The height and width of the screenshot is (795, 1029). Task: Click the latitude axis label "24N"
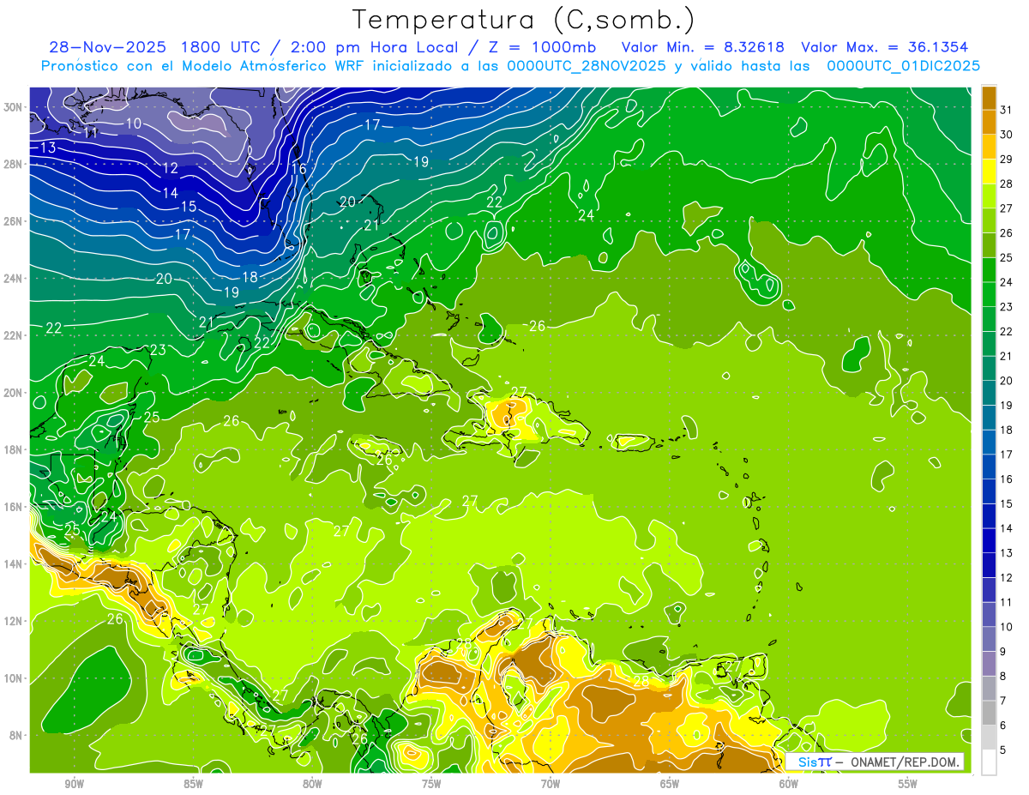(13, 279)
